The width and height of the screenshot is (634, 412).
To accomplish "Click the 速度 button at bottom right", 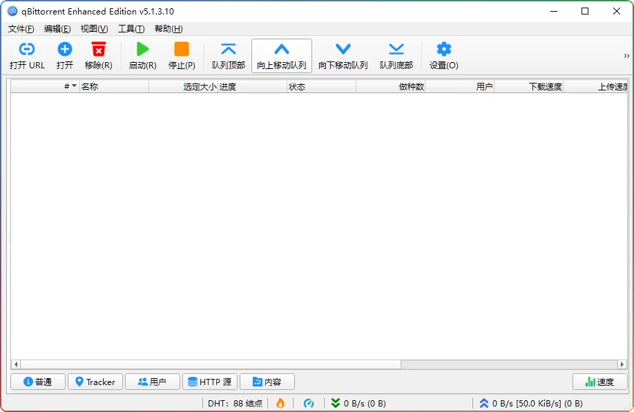I will click(599, 381).
